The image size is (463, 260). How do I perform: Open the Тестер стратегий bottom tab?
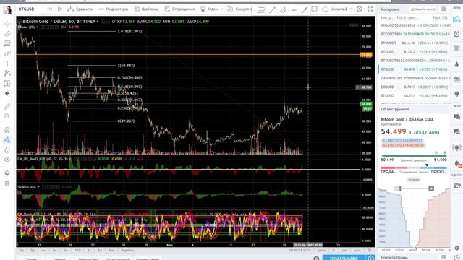[x=118, y=259]
